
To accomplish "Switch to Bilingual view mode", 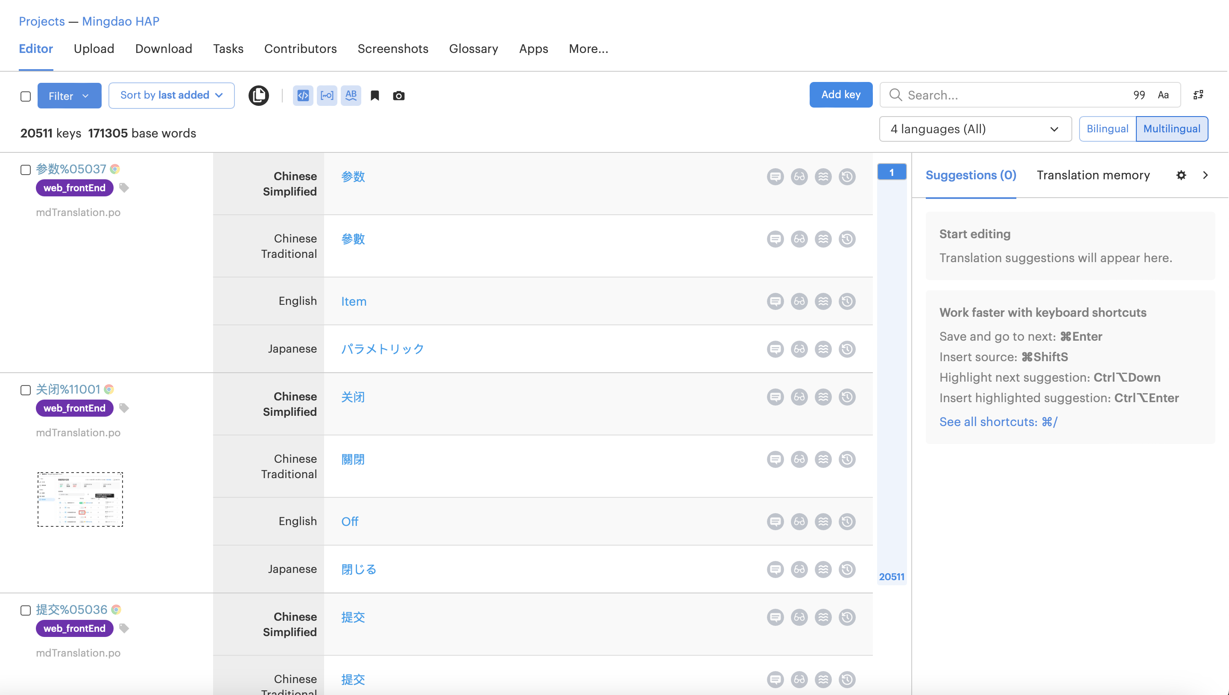I will (x=1107, y=129).
